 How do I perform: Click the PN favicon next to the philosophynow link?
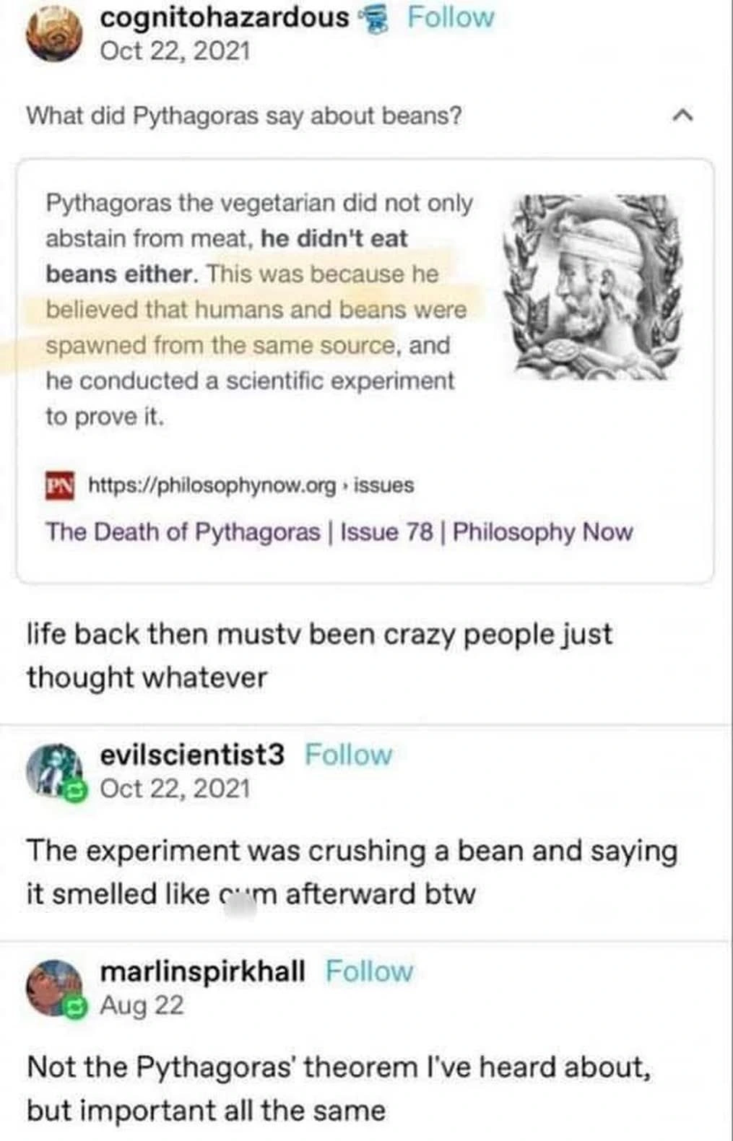point(61,485)
